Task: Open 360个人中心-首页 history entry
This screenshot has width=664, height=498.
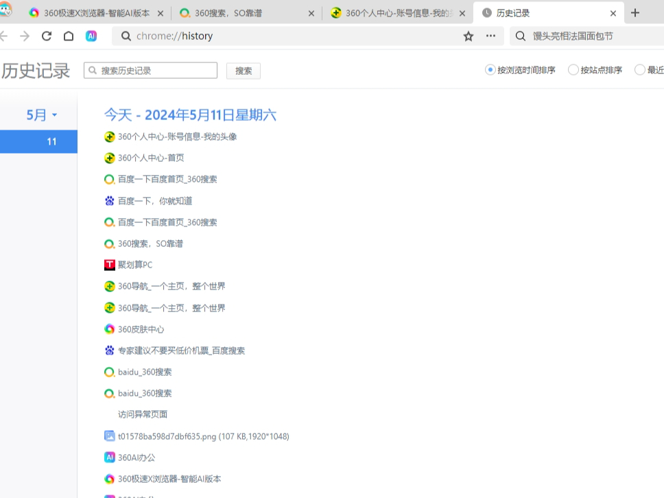Action: [151, 158]
